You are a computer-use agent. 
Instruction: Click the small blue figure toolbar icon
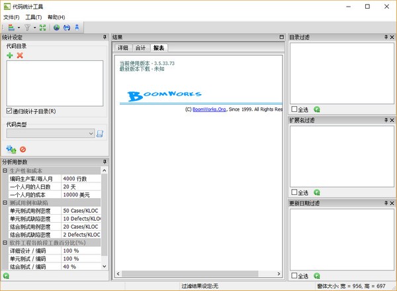pos(77,27)
